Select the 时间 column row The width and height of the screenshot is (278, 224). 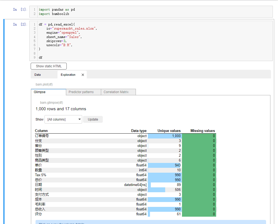126,190
